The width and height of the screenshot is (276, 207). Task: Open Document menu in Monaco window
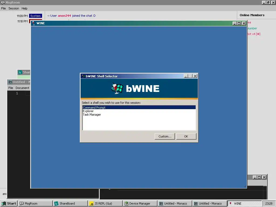[22, 88]
